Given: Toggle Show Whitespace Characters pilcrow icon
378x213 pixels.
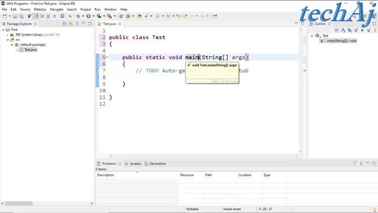Looking at the screenshot, I should 54,16.
